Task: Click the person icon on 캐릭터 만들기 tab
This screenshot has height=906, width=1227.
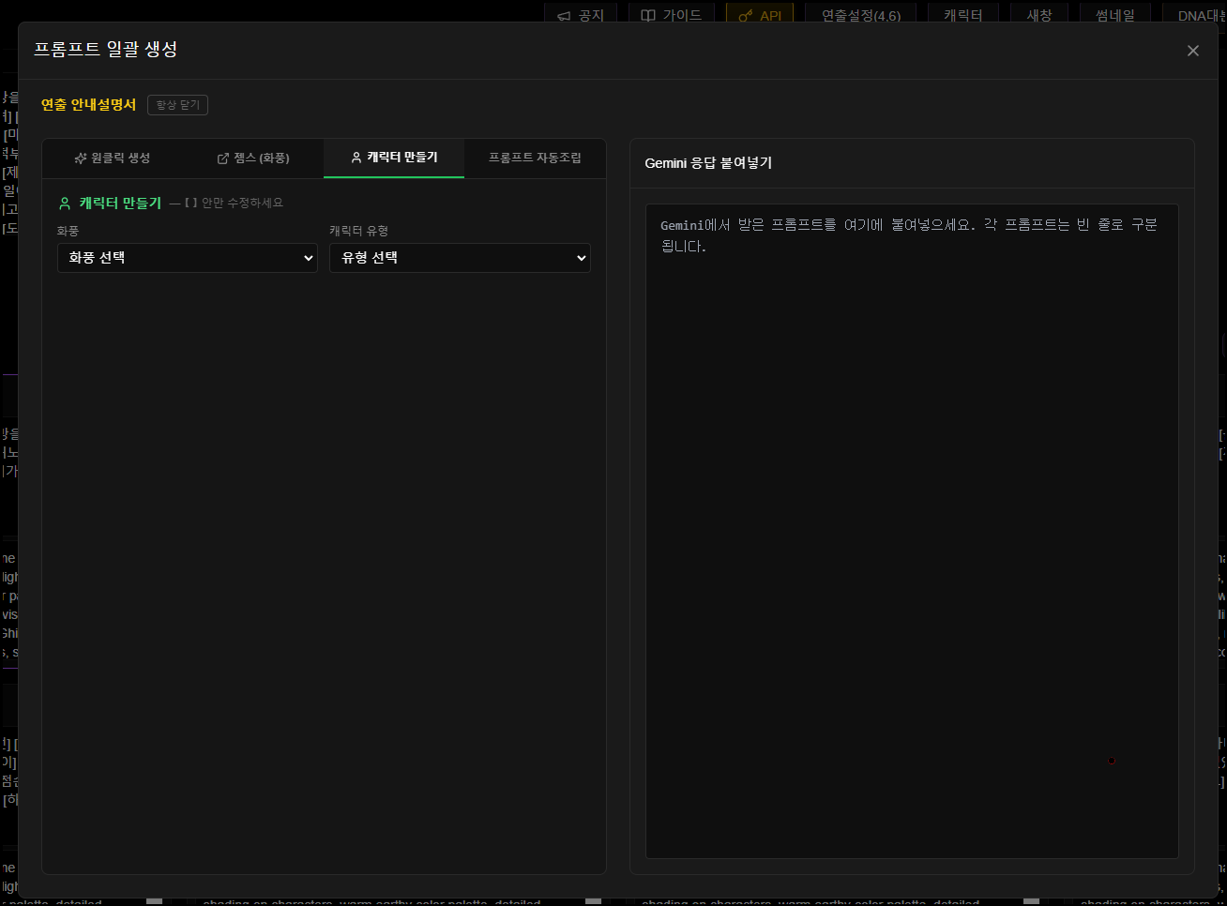Action: coord(356,158)
